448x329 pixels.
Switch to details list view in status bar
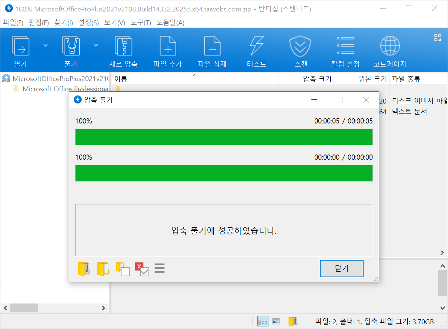coord(263,321)
